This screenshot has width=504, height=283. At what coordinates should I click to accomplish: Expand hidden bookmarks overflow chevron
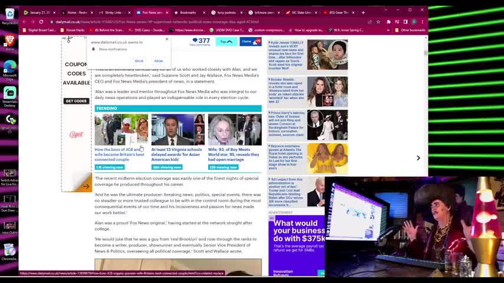(x=388, y=30)
